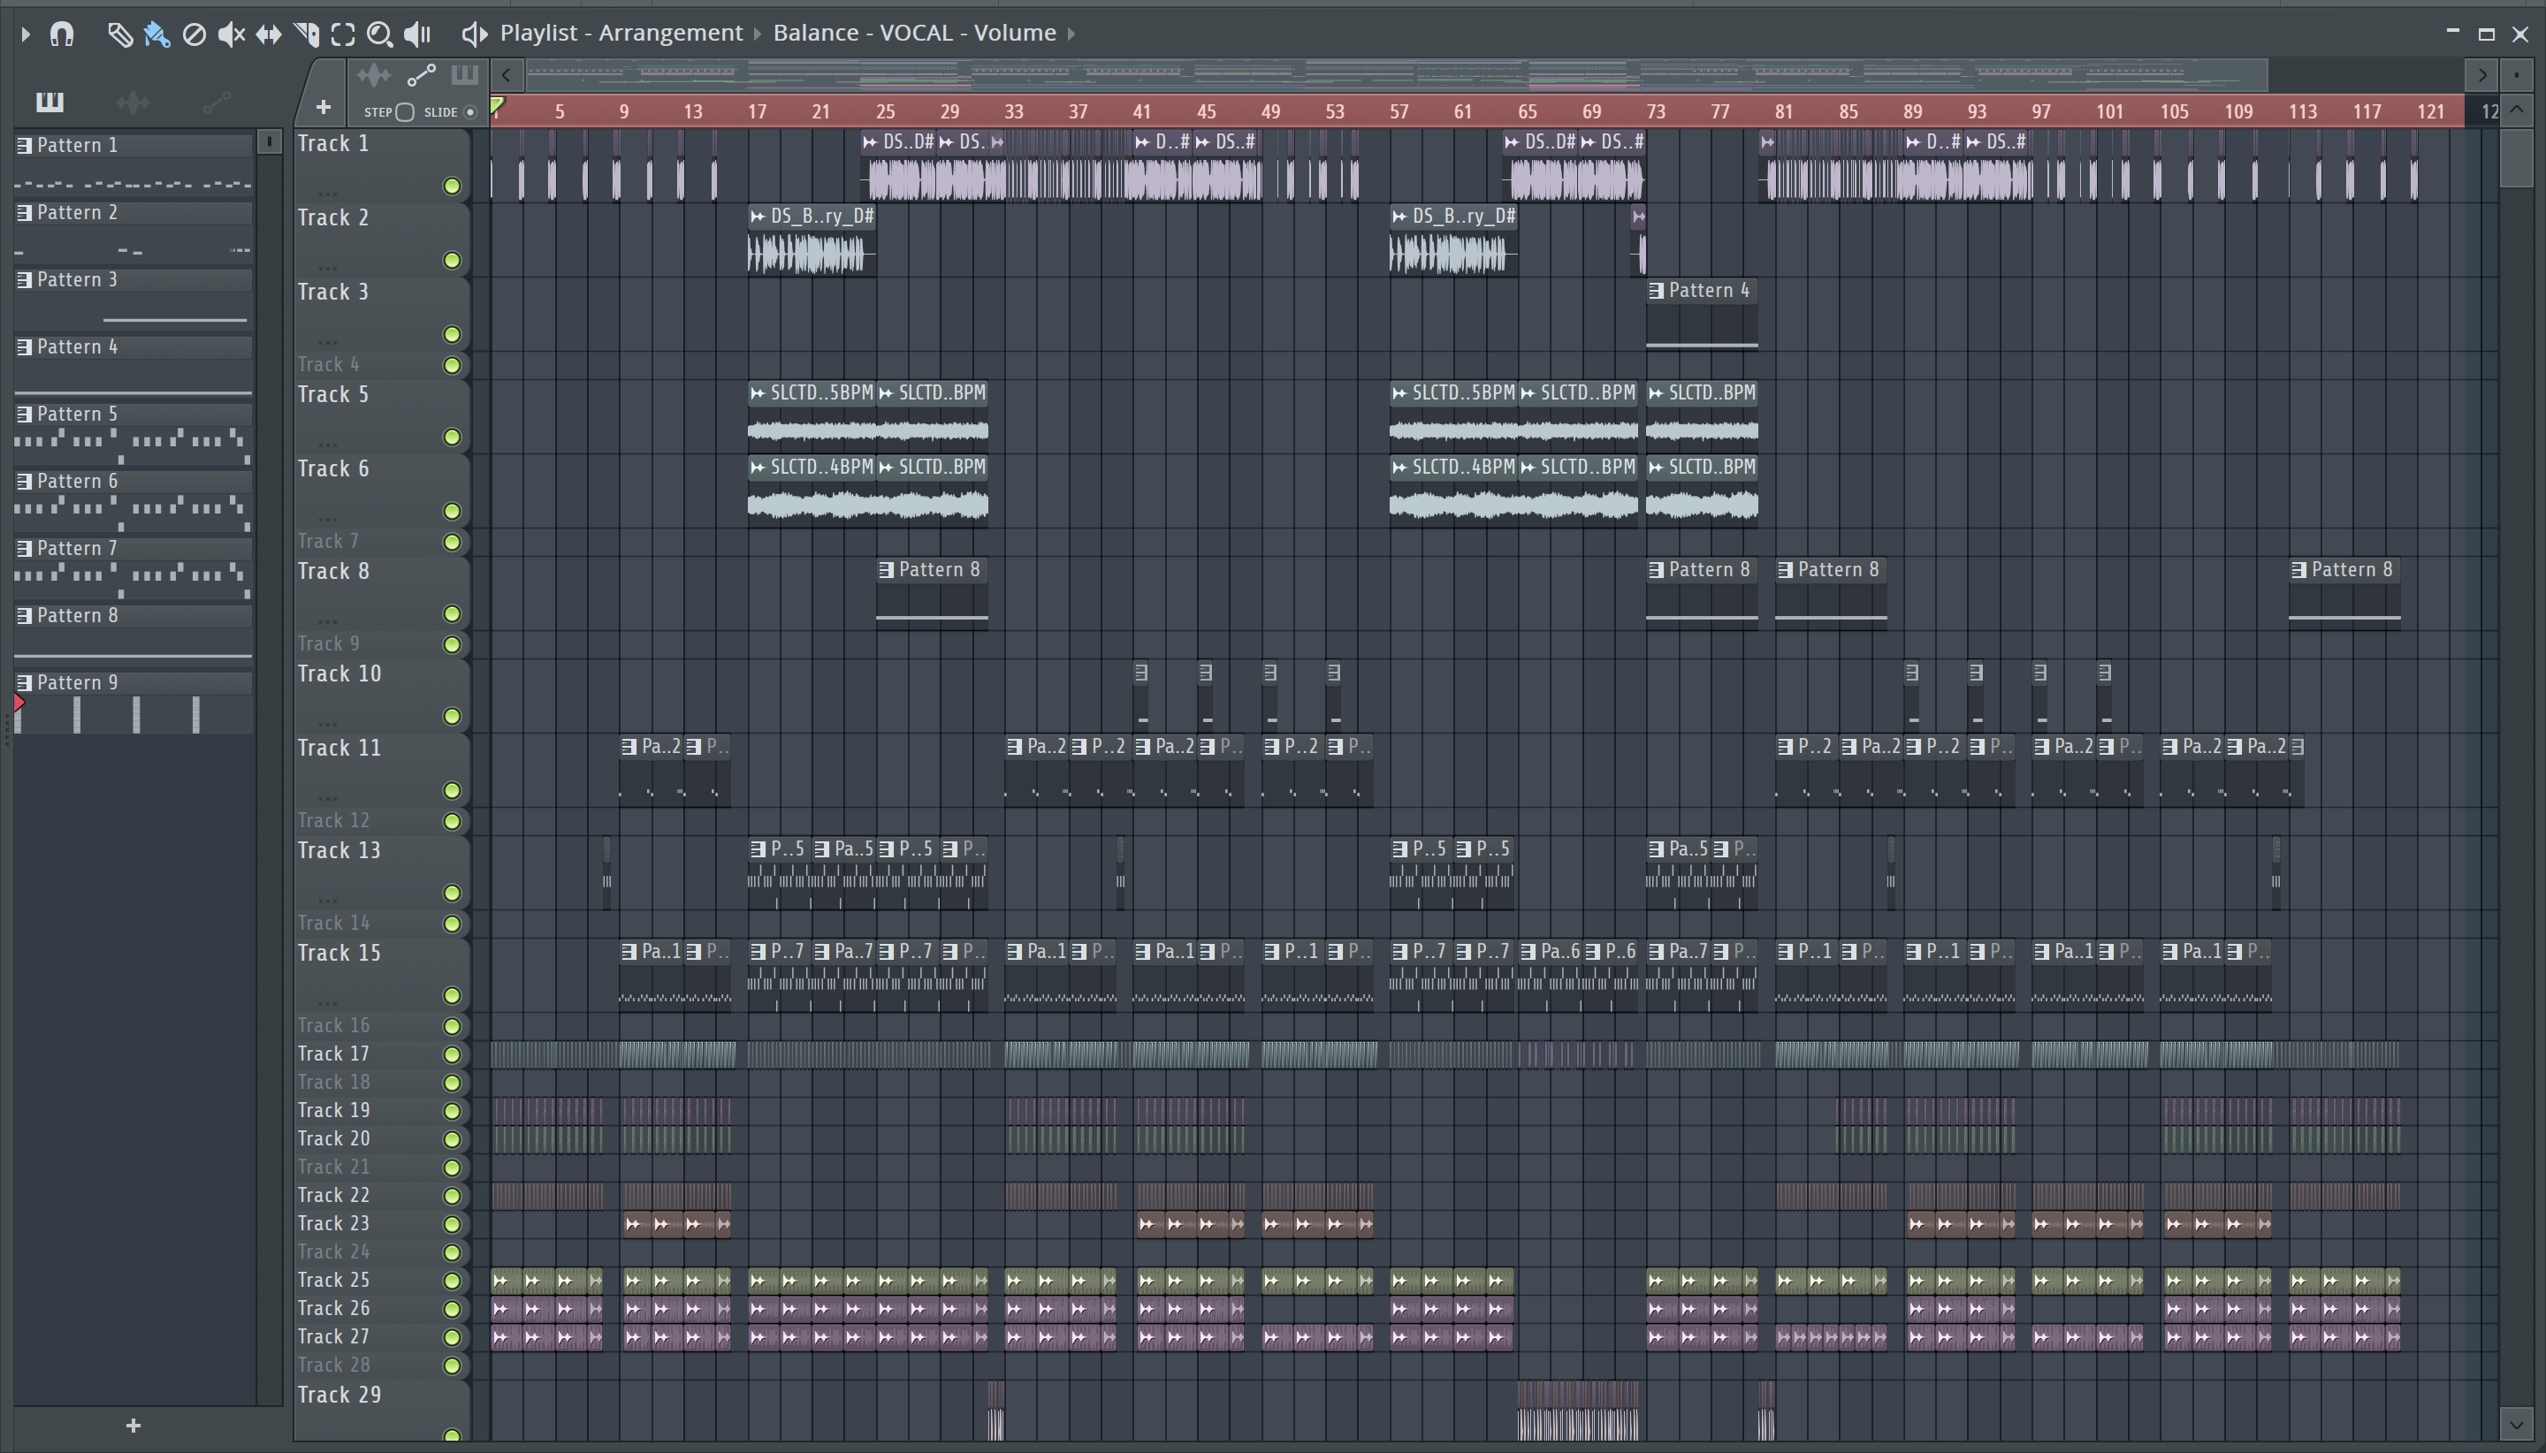
Task: Toggle the STEP checkbox
Action: click(404, 111)
